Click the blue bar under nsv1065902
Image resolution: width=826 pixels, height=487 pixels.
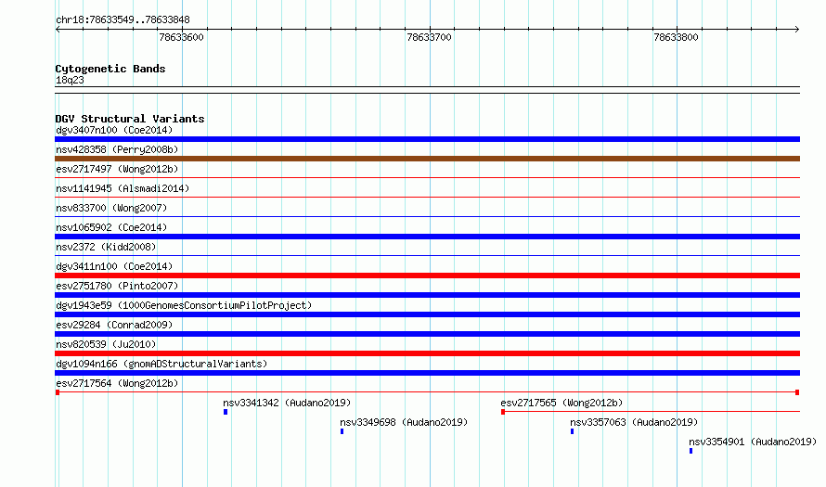(x=427, y=237)
